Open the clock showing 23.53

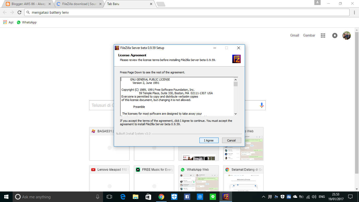click(x=336, y=197)
